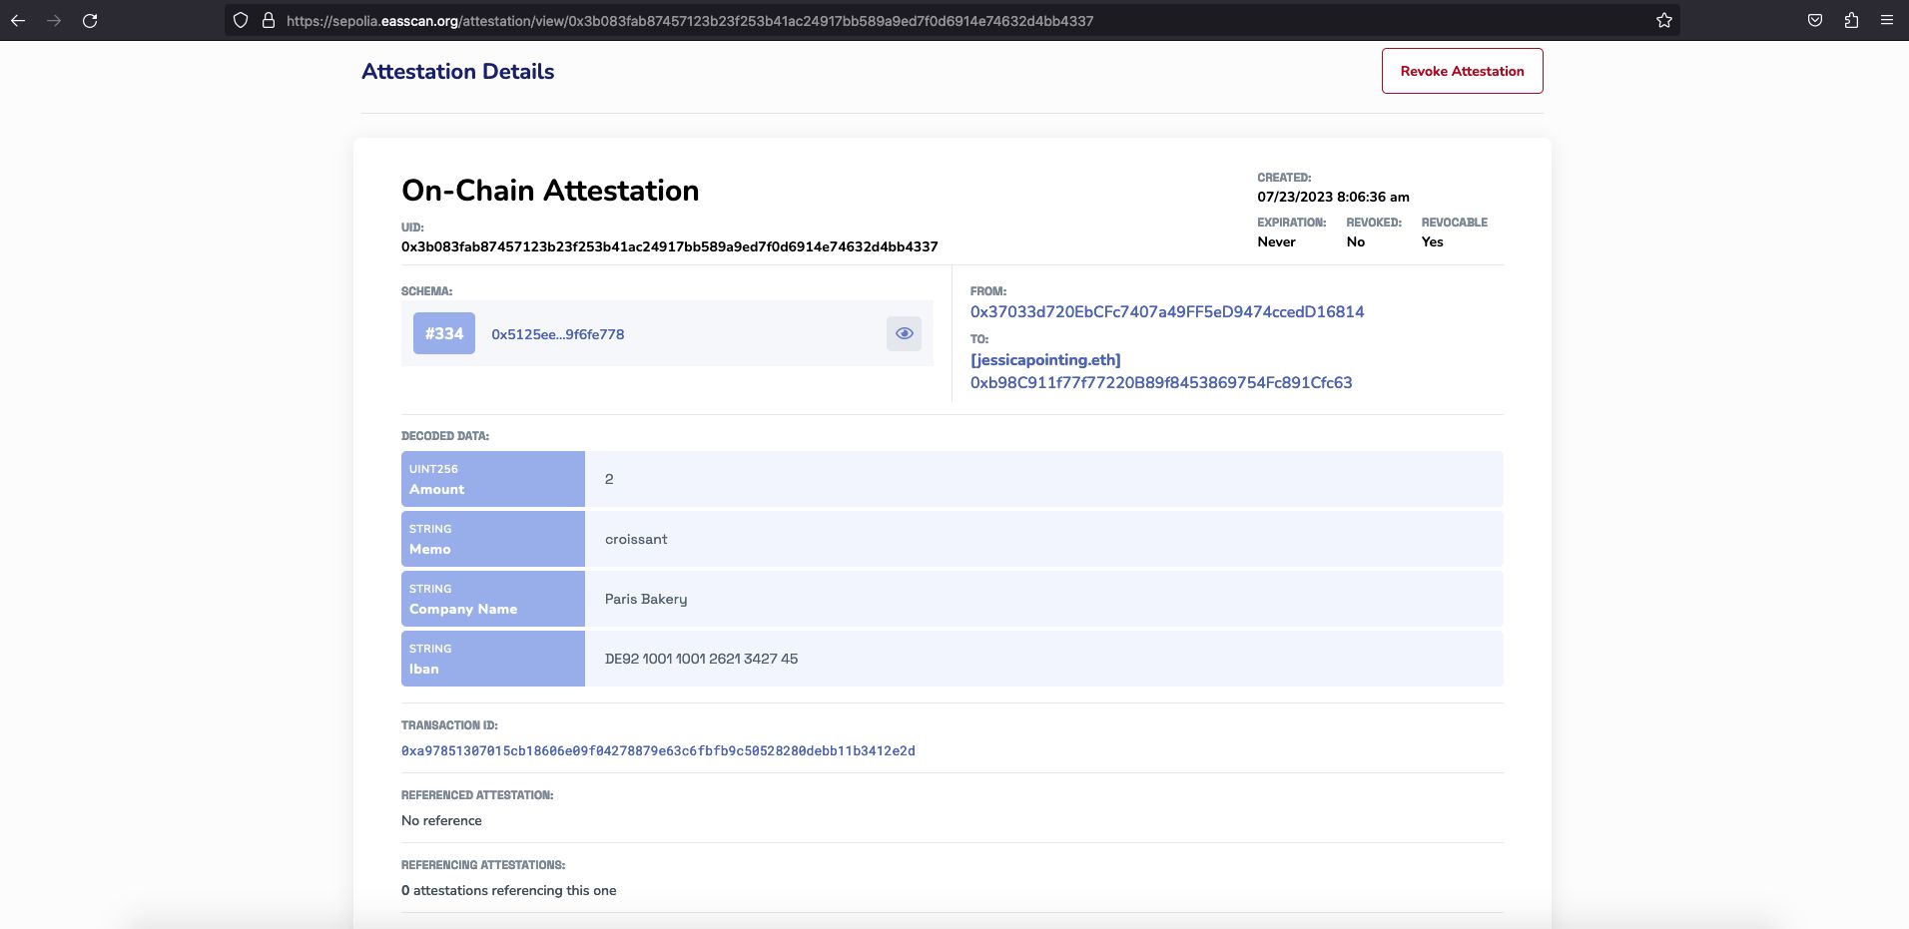The image size is (1909, 929).
Task: Open TO address 0xb98C911f...Cfc63
Action: pyautogui.click(x=1161, y=382)
